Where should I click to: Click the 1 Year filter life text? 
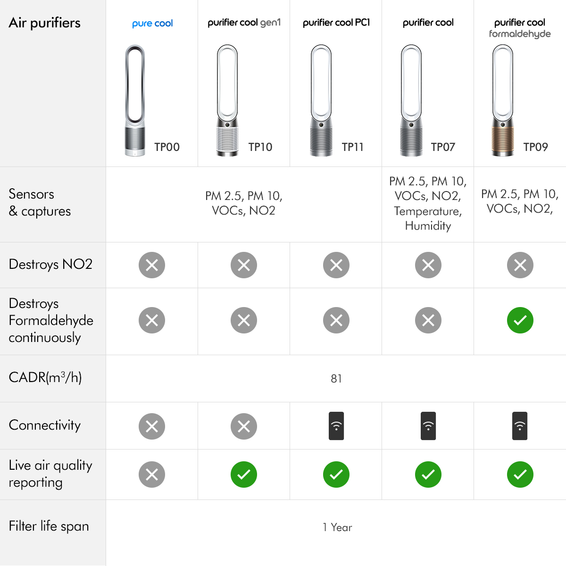click(x=337, y=527)
